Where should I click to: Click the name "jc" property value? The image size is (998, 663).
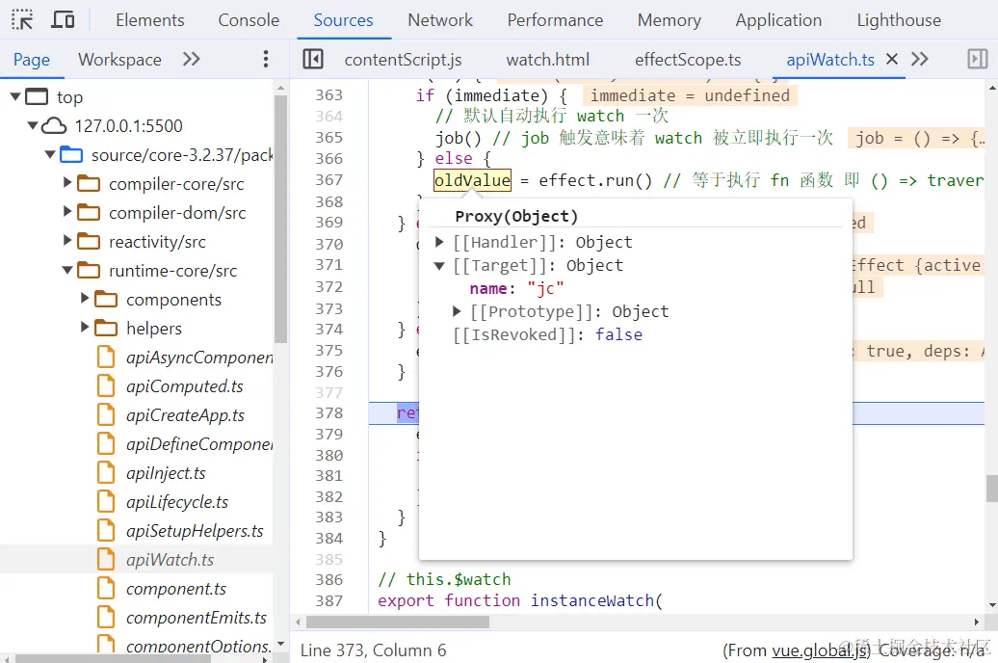tap(545, 288)
